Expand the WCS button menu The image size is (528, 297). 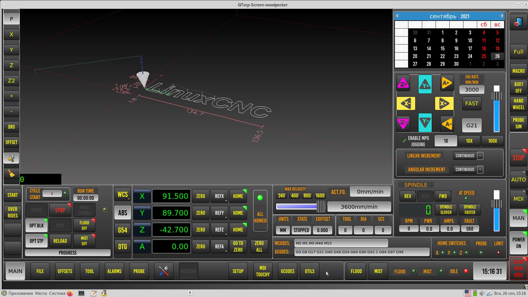(x=129, y=199)
